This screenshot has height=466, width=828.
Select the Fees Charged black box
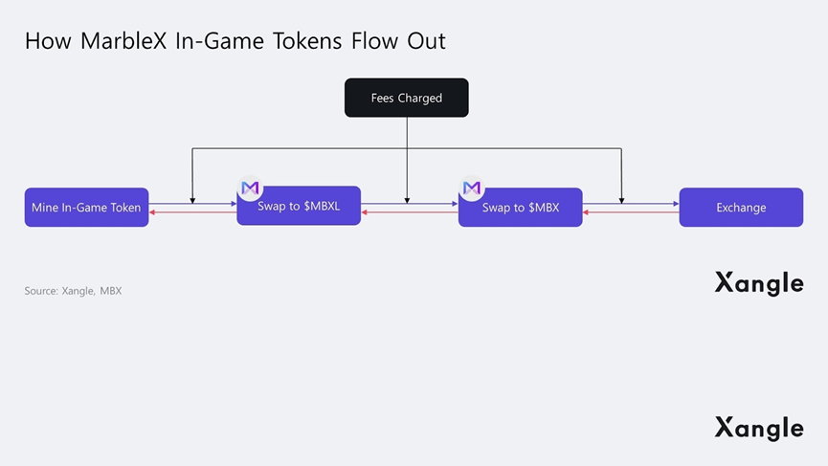click(406, 98)
